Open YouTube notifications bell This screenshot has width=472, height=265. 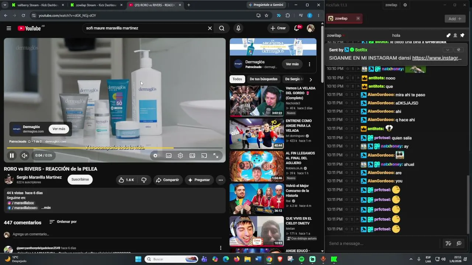tap(297, 28)
